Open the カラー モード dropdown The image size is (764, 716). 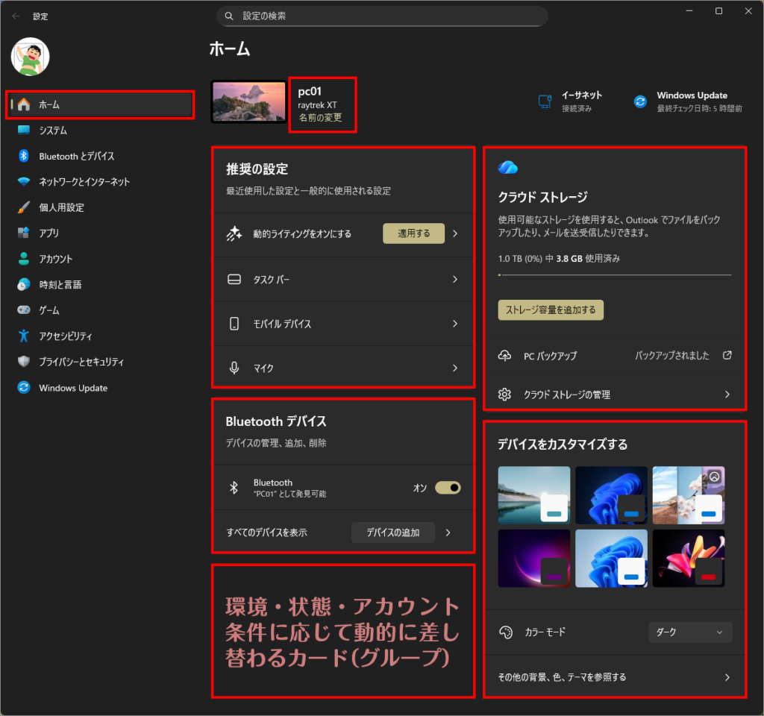[689, 632]
